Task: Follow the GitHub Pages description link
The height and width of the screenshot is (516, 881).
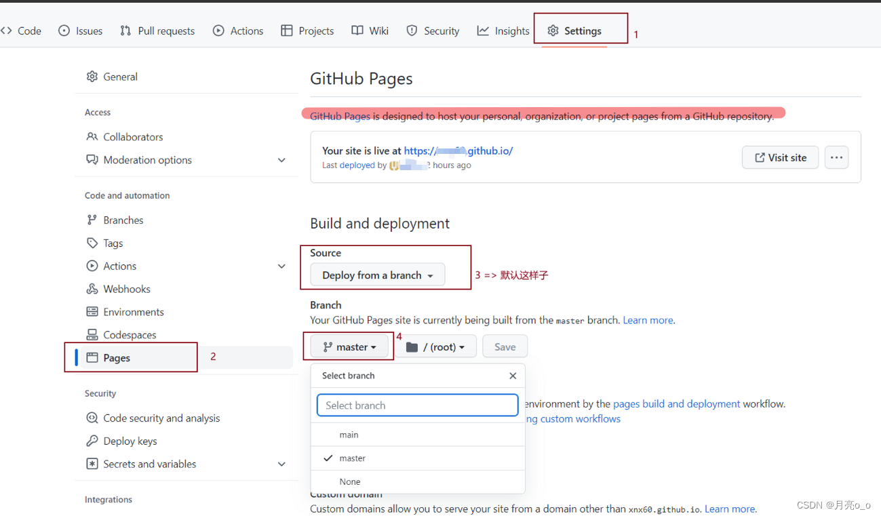Action: click(x=340, y=116)
